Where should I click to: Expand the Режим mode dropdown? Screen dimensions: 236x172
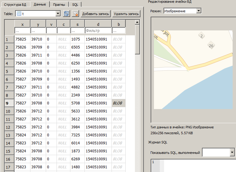pos(199,11)
